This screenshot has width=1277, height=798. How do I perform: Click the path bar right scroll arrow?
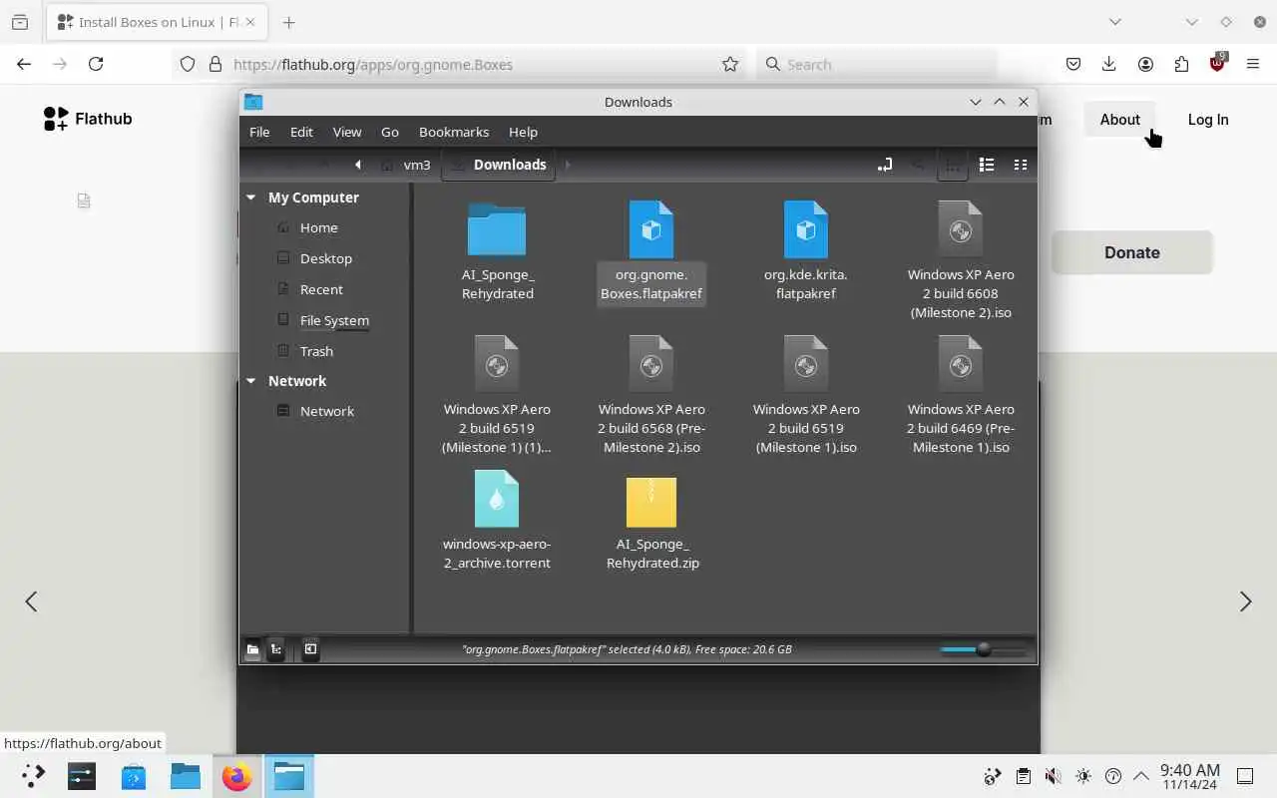568,165
